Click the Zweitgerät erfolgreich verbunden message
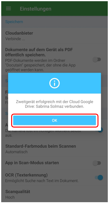109x204 pixels. point(54,104)
